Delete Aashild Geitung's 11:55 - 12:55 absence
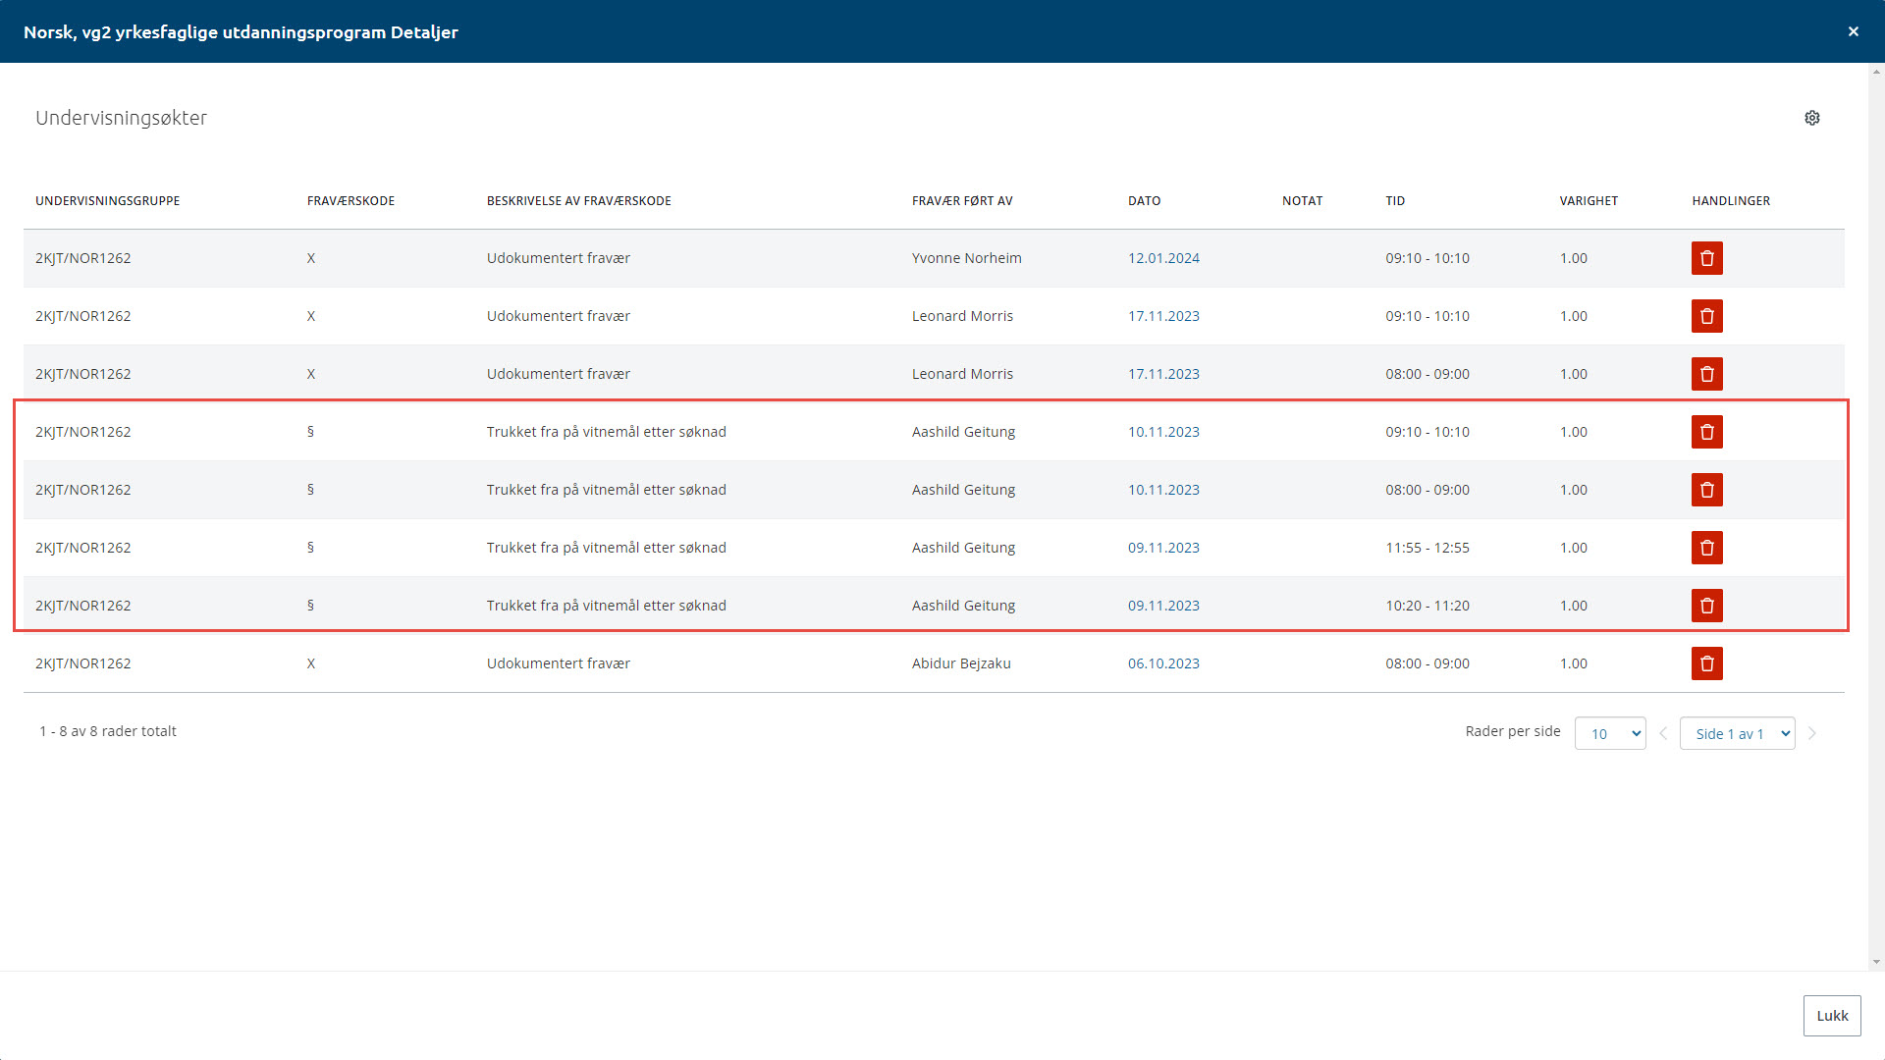The height and width of the screenshot is (1060, 1885). (x=1706, y=548)
